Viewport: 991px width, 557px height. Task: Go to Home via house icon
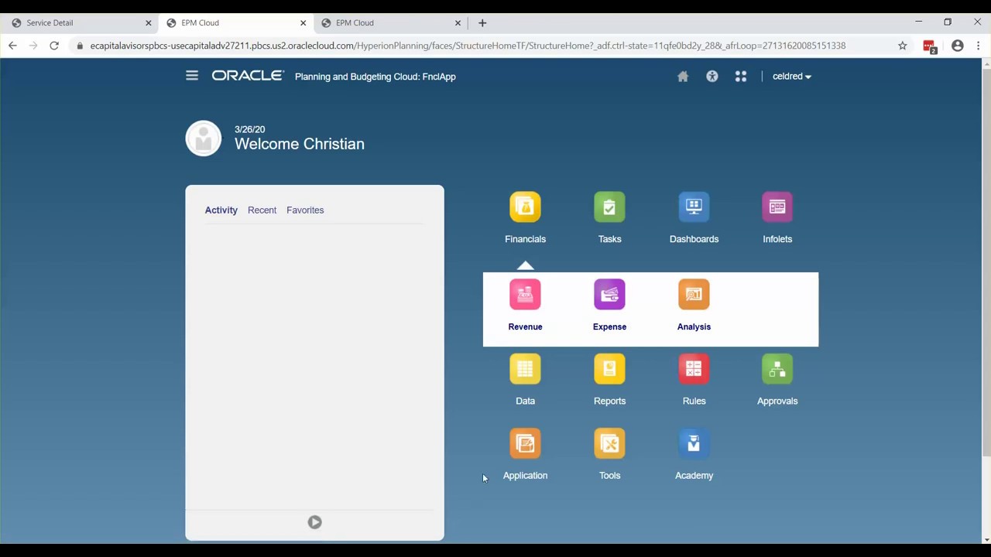[x=683, y=77]
